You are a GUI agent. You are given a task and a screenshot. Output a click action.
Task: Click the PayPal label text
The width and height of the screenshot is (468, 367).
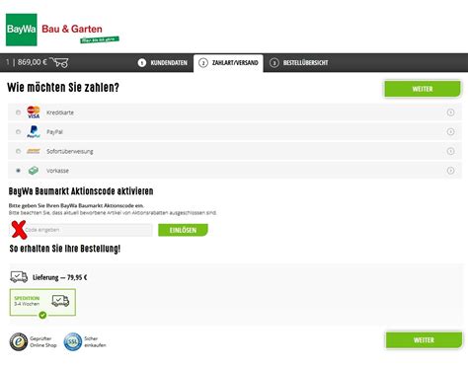coord(54,132)
